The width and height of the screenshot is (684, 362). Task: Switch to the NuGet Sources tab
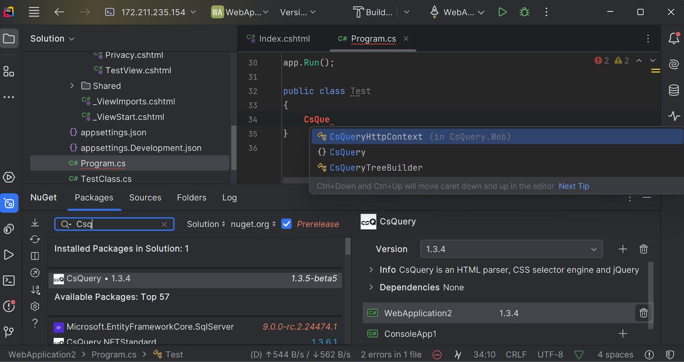145,197
